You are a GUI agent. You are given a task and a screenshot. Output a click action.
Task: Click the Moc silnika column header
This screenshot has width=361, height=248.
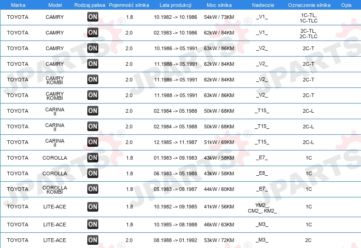click(219, 5)
